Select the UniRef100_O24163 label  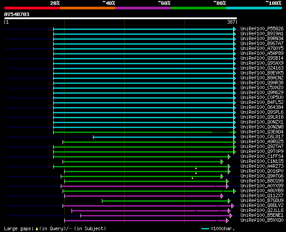[x=262, y=68]
